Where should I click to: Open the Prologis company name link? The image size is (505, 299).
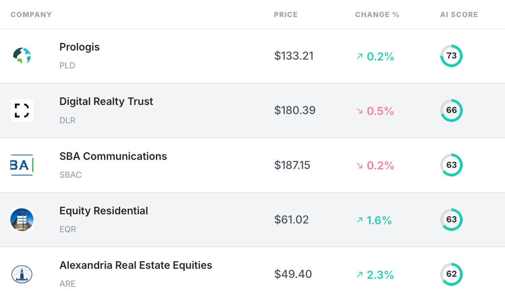(80, 47)
